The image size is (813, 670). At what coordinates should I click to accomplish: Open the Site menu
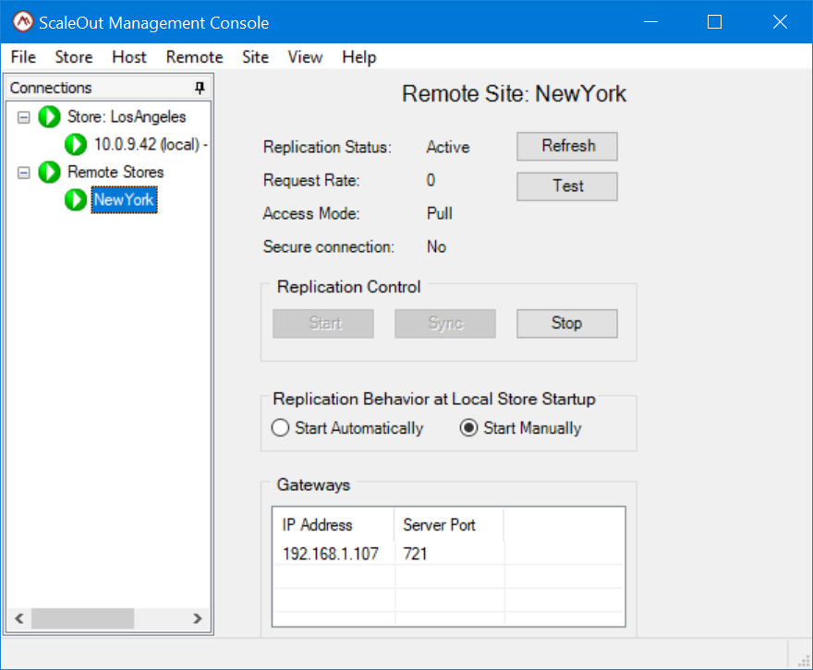(x=256, y=57)
